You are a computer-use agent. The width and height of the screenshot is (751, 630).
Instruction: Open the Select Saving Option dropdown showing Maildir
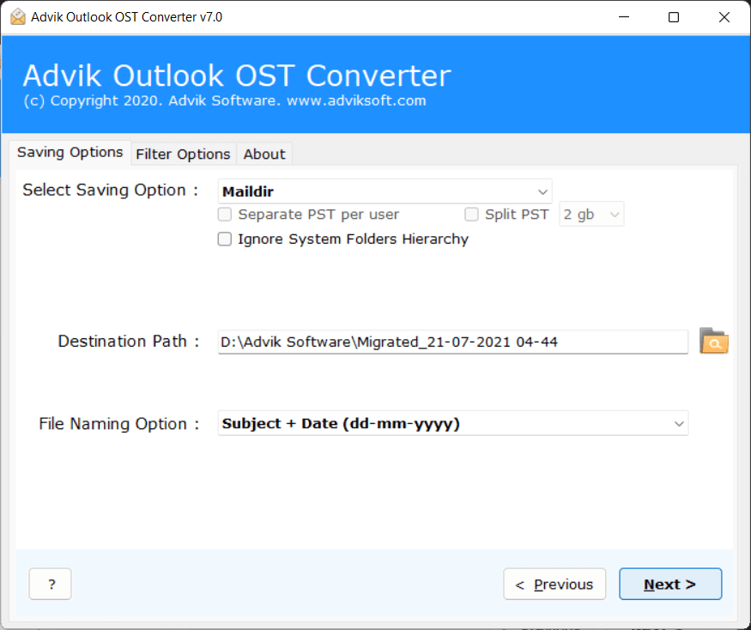click(385, 191)
